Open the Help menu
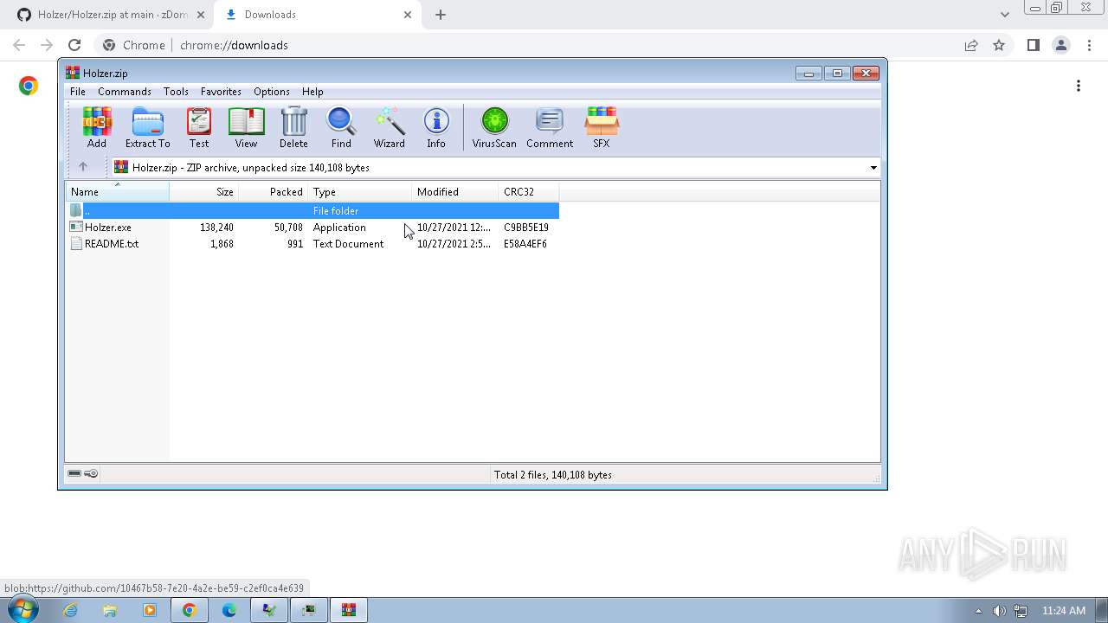Image resolution: width=1108 pixels, height=623 pixels. (x=312, y=92)
